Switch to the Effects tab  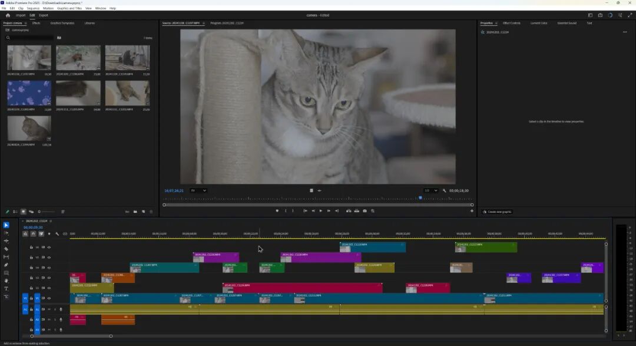click(x=36, y=23)
